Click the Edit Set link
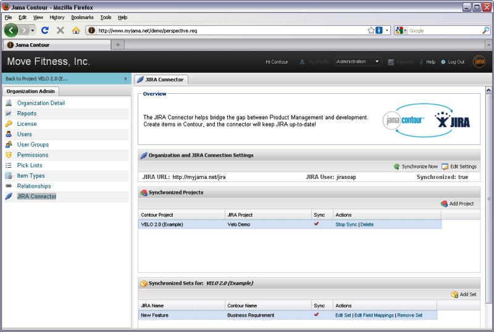This screenshot has height=332, width=494. click(x=343, y=315)
